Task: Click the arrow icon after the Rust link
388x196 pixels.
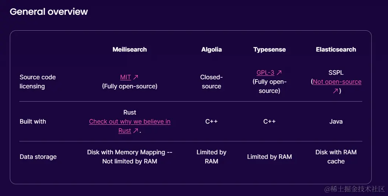Action: tap(136, 131)
